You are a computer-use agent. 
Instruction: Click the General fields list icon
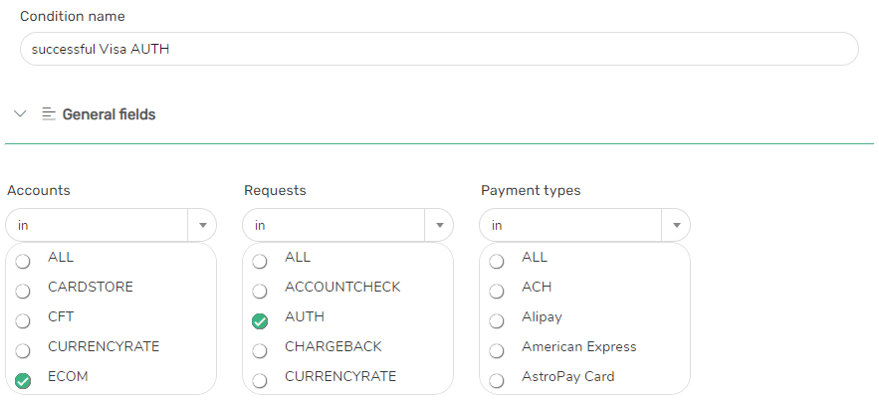click(x=49, y=114)
